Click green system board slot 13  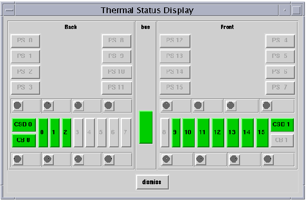[233, 133]
